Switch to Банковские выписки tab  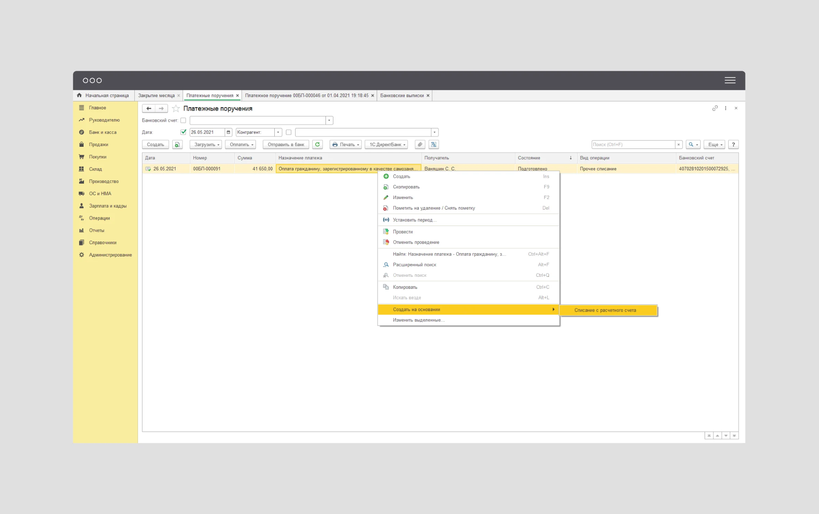pos(402,96)
